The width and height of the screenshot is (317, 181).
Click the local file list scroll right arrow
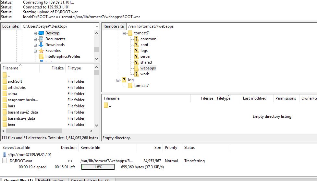coord(91,131)
